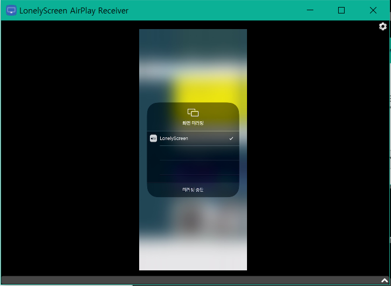The image size is (391, 286).
Task: Open LonelyScreen settings gear icon
Action: click(383, 26)
